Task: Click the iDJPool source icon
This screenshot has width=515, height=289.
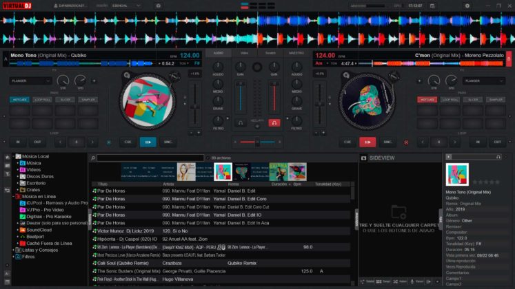Action: pos(23,203)
